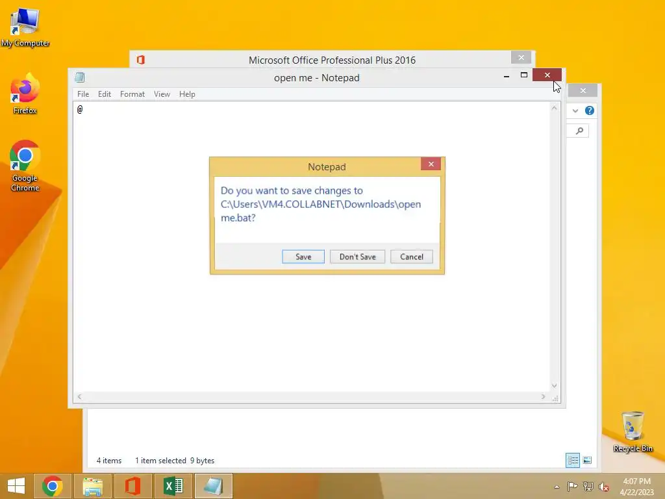This screenshot has width=665, height=499.
Task: Open Chrome from the taskbar
Action: tap(52, 486)
